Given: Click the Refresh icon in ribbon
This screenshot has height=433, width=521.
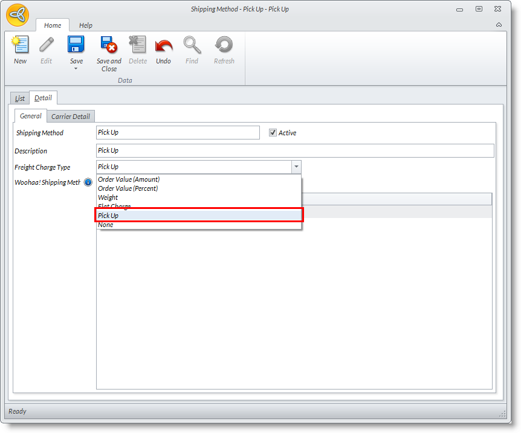Looking at the screenshot, I should [224, 46].
